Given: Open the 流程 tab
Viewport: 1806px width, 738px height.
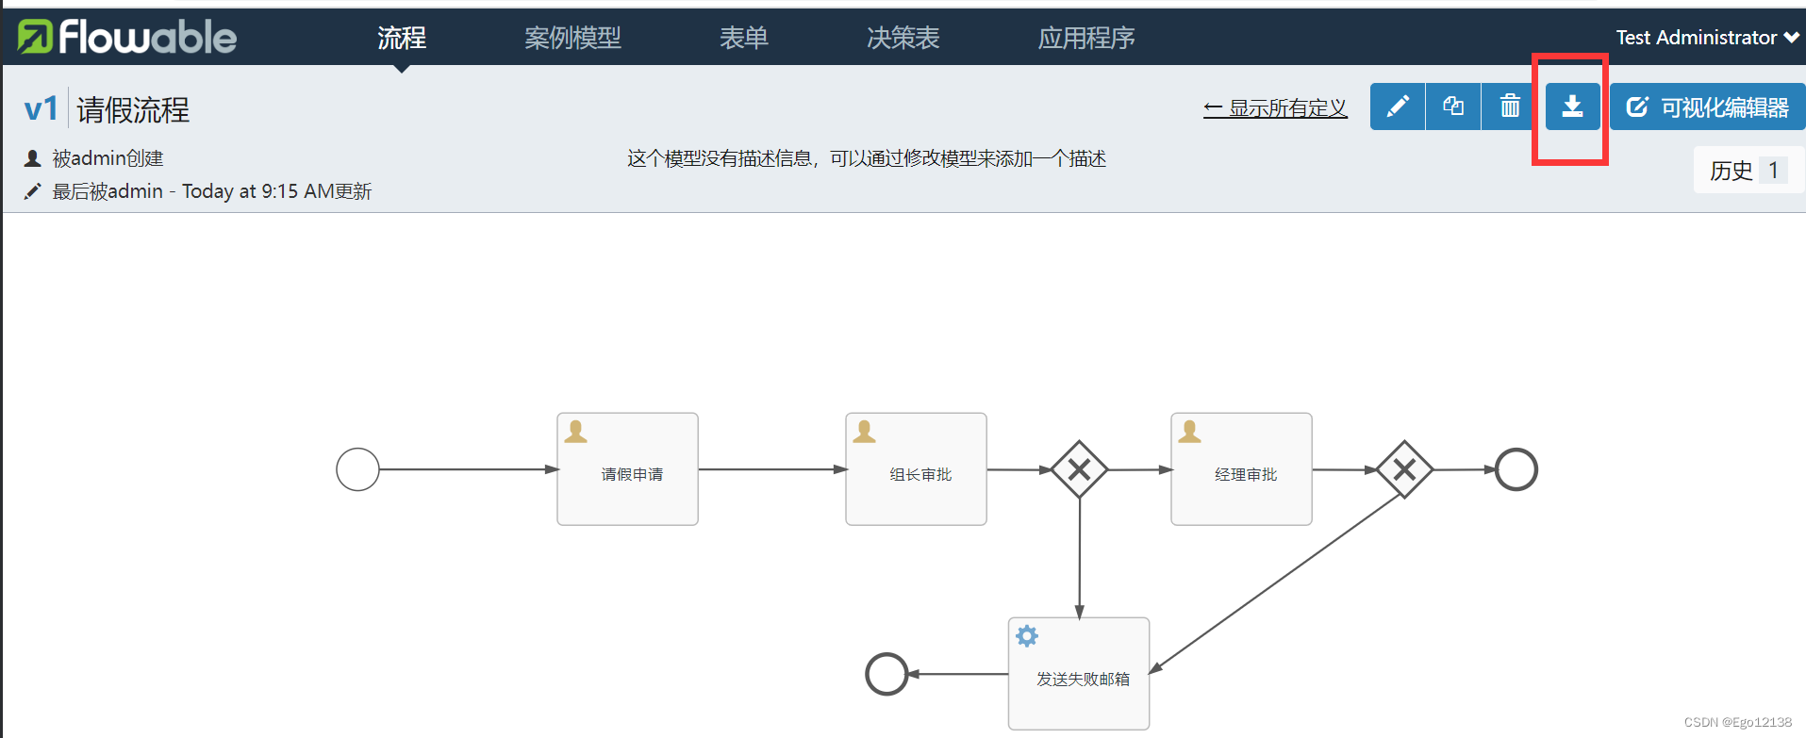Looking at the screenshot, I should pos(402,38).
